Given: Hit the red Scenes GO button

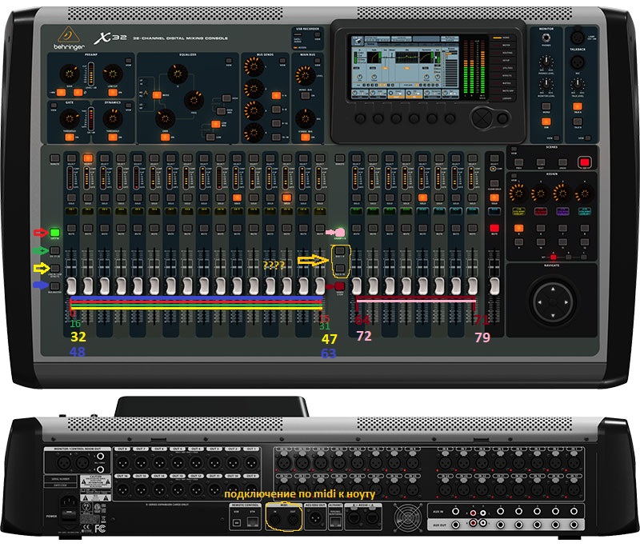Looking at the screenshot, I should [x=584, y=162].
